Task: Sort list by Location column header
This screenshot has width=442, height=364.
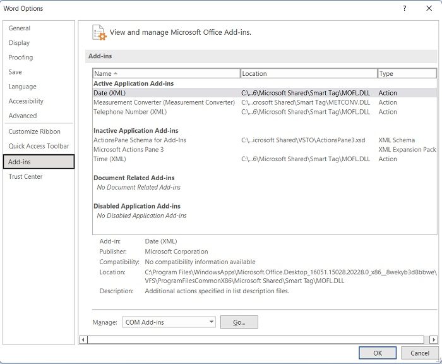Action: click(x=308, y=74)
